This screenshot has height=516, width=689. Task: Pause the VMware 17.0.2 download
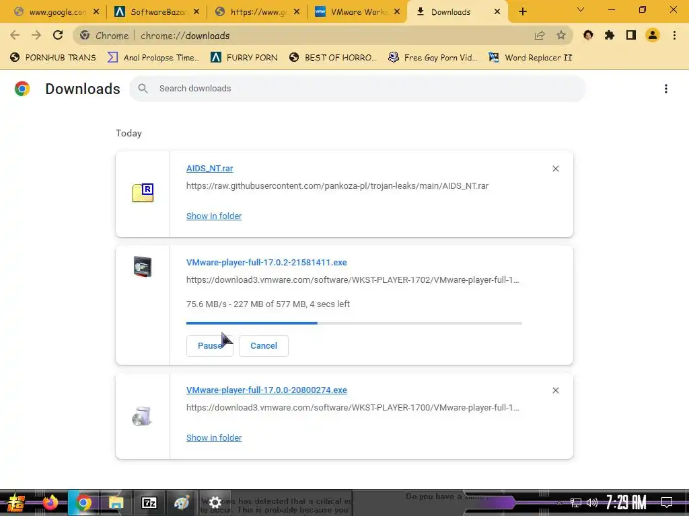pos(210,346)
